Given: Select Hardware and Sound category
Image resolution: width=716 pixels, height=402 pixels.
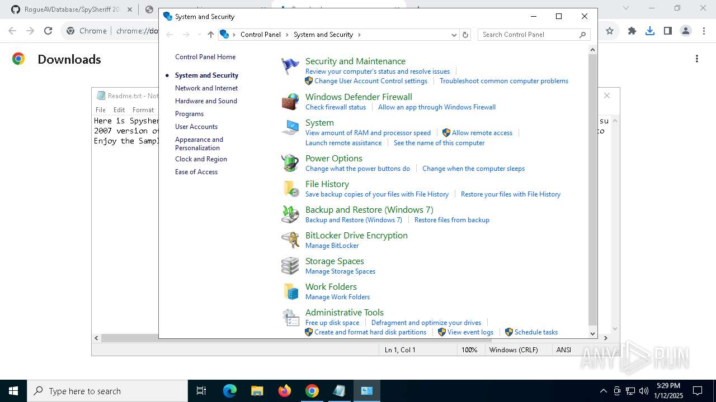Looking at the screenshot, I should (206, 101).
